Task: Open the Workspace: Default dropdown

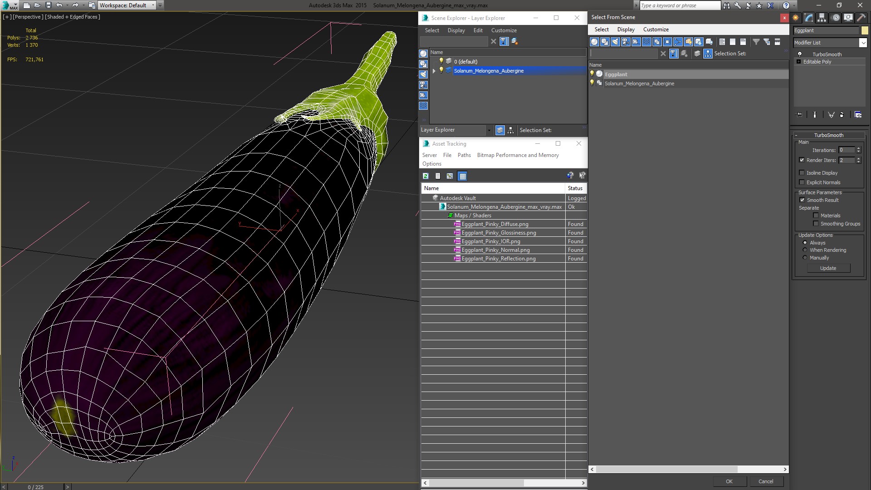Action: [153, 5]
